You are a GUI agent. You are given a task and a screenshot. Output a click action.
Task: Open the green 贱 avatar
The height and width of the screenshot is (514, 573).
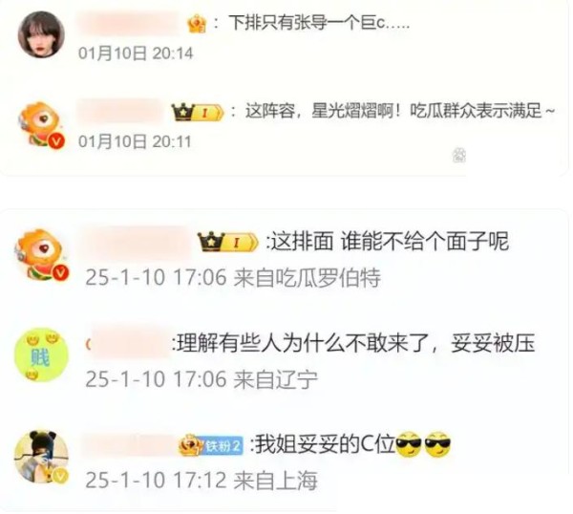pyautogui.click(x=41, y=355)
